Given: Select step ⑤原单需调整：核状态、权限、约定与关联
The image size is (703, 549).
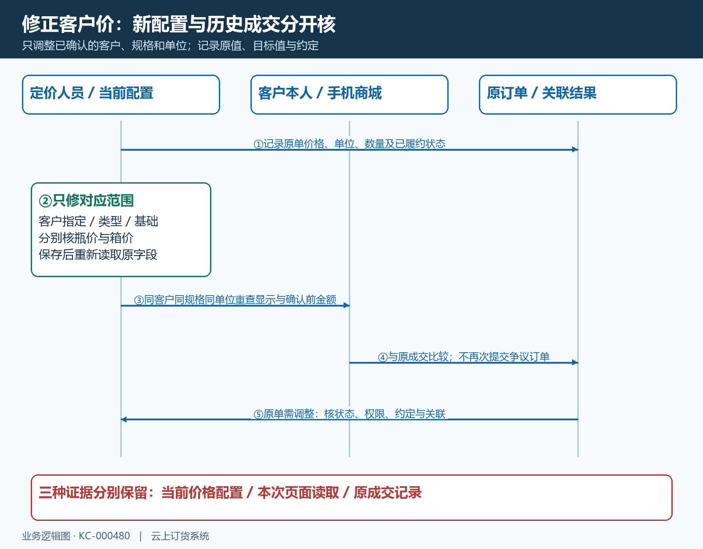Looking at the screenshot, I should click(349, 414).
